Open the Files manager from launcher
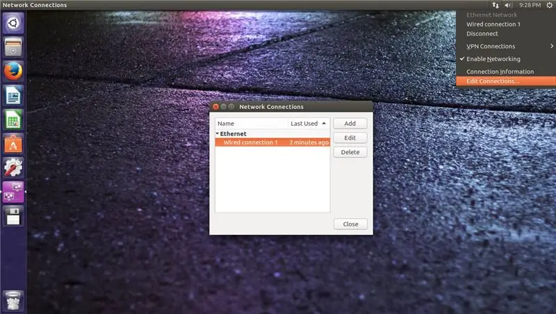 point(13,47)
